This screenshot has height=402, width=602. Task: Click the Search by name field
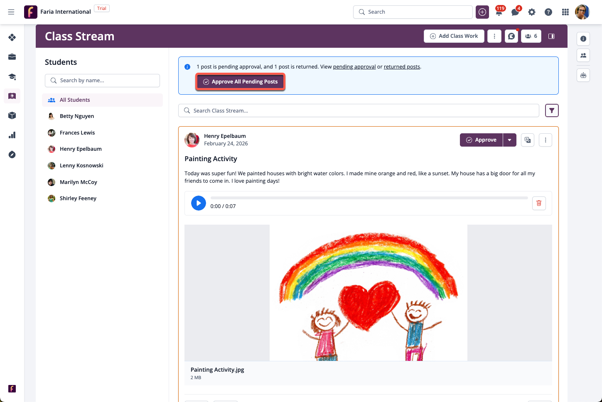(102, 81)
